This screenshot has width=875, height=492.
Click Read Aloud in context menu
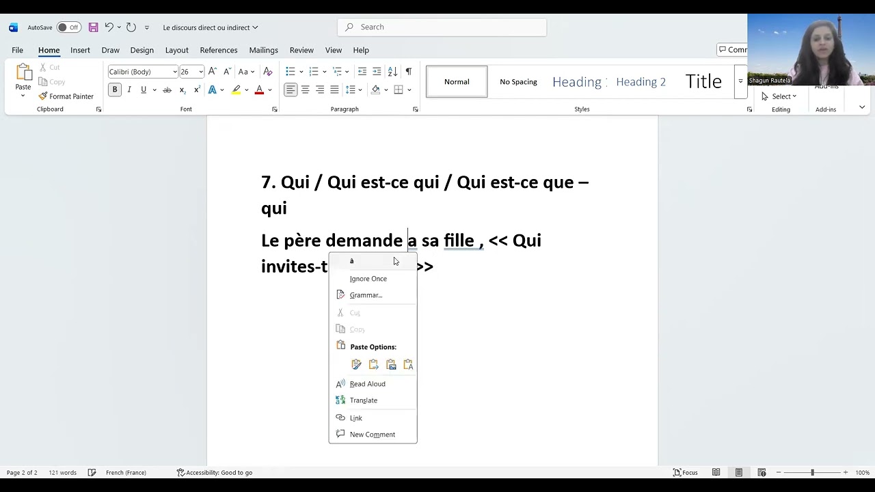tap(373, 384)
